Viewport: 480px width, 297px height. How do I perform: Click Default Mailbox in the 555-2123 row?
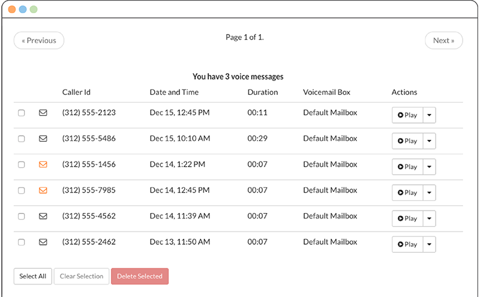[330, 113]
